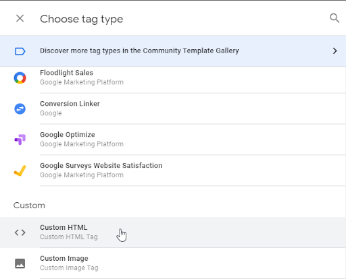The width and height of the screenshot is (346, 279).
Task: Expand Community Template Gallery chevron arrow
Action: [x=335, y=51]
